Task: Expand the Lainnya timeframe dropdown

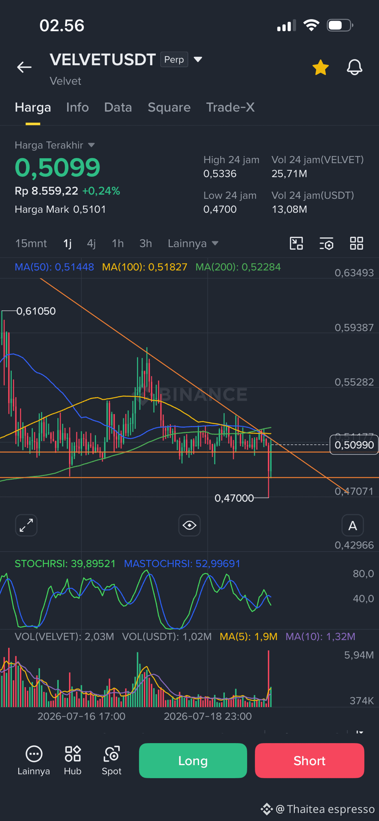Action: coord(193,243)
